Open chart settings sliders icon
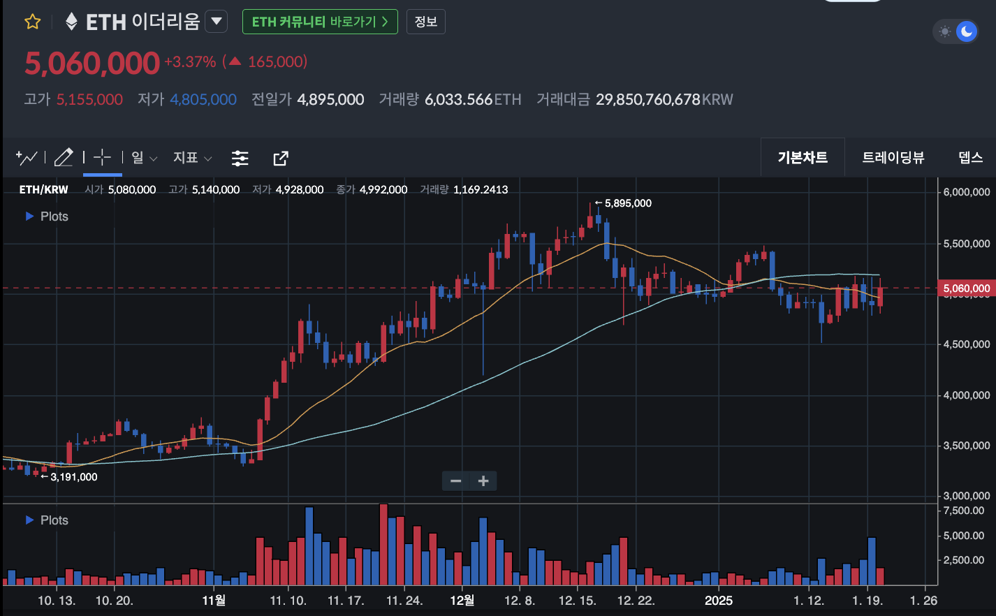 (240, 159)
